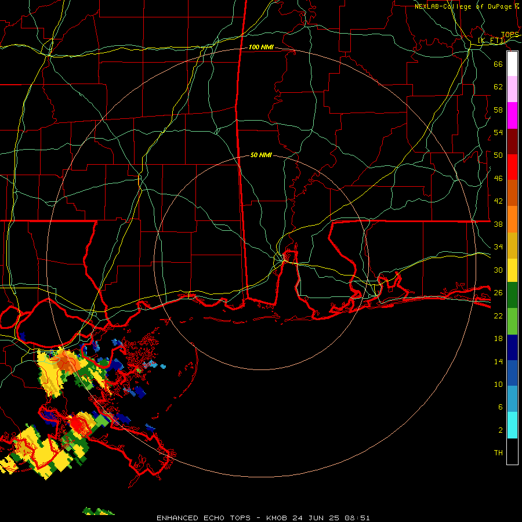Click the 66 legend value
This screenshot has width=522, height=522.
pyautogui.click(x=498, y=64)
